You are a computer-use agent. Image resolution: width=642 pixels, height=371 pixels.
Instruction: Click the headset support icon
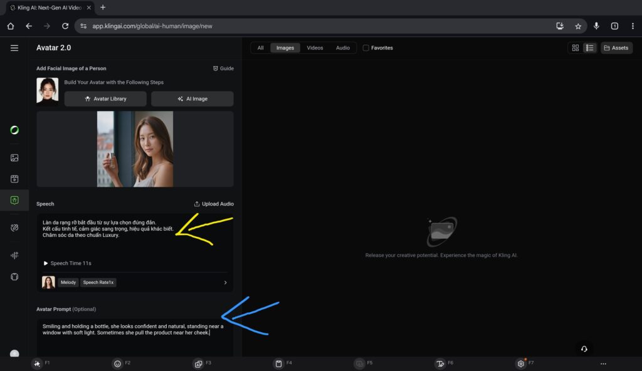(584, 349)
